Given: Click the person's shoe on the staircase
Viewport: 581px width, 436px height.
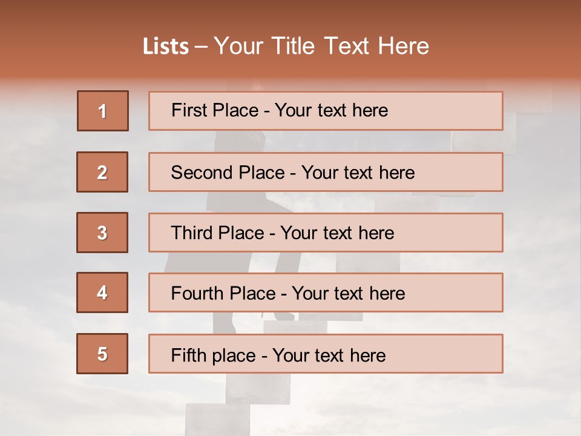Looking at the screenshot, I should [x=283, y=317].
